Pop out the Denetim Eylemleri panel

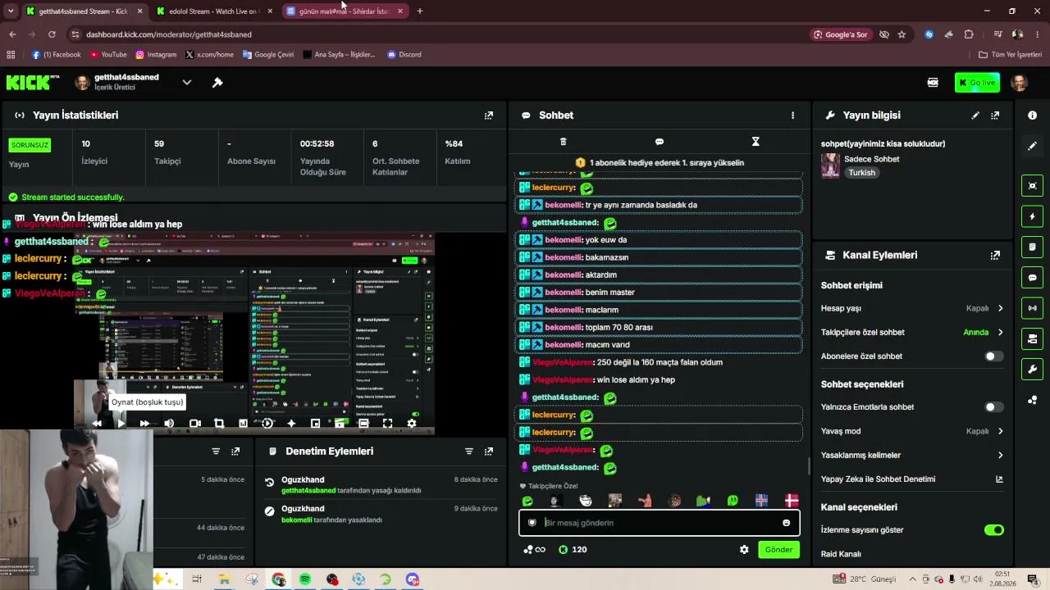pyautogui.click(x=489, y=452)
